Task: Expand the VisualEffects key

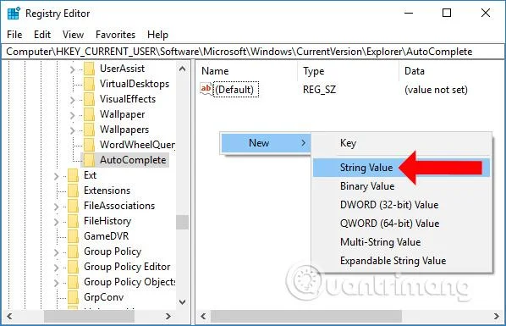Action: (72, 100)
